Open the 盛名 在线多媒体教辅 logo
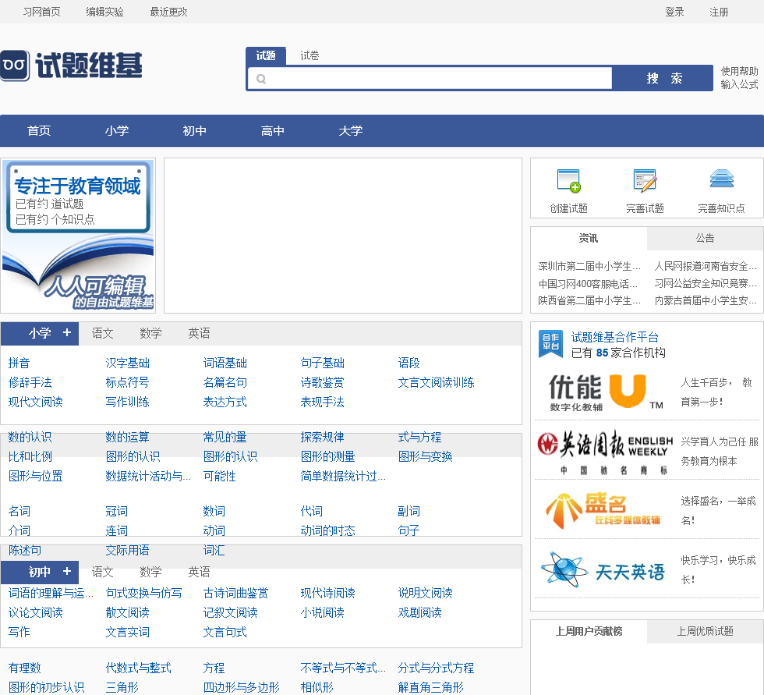The width and height of the screenshot is (764, 695). coord(603,510)
